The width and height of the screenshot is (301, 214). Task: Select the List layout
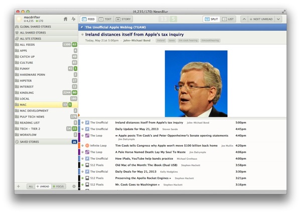coord(228,19)
